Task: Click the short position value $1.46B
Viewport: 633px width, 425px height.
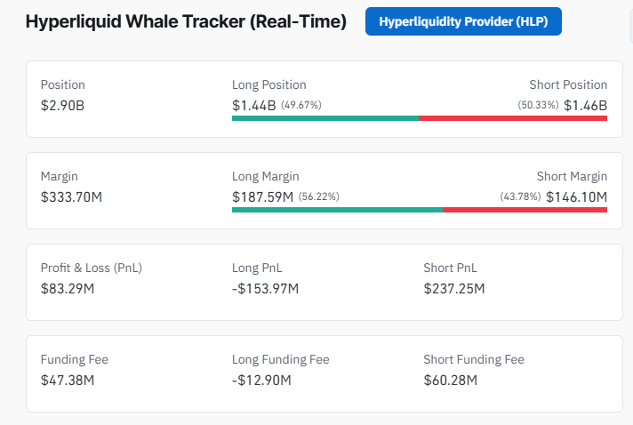Action: click(x=585, y=105)
